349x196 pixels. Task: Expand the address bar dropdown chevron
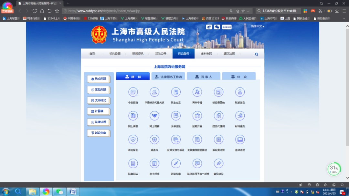[248, 11]
